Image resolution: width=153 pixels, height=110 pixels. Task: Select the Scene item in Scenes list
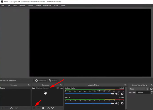[x=15, y=88]
